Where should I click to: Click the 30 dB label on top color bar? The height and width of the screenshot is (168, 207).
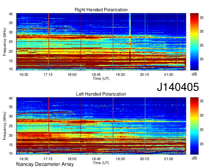202,31
